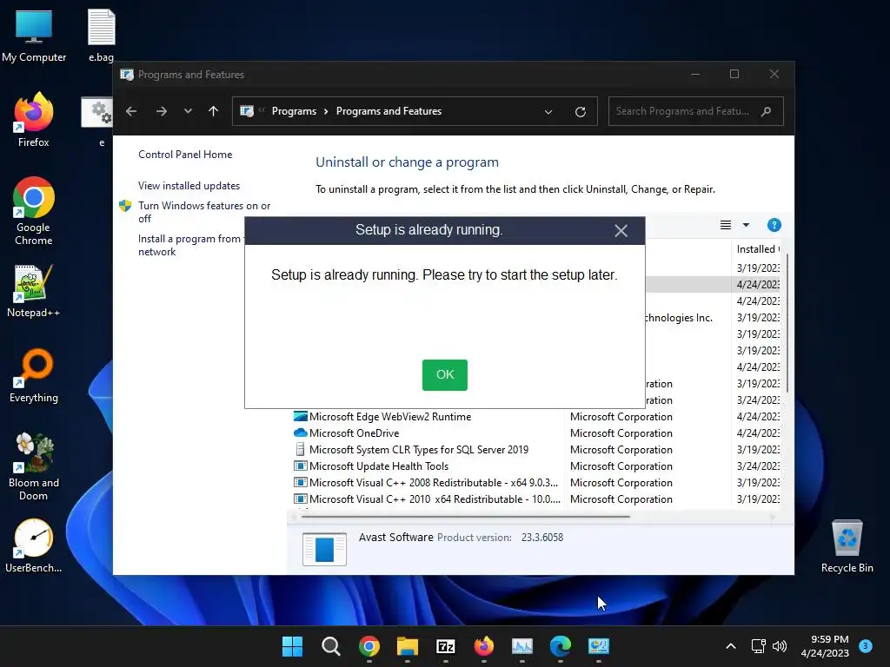Click the Edge WebView2 Runtime icon
This screenshot has height=667, width=890.
[x=300, y=416]
